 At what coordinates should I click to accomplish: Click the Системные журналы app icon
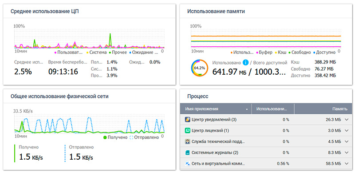tap(187, 153)
